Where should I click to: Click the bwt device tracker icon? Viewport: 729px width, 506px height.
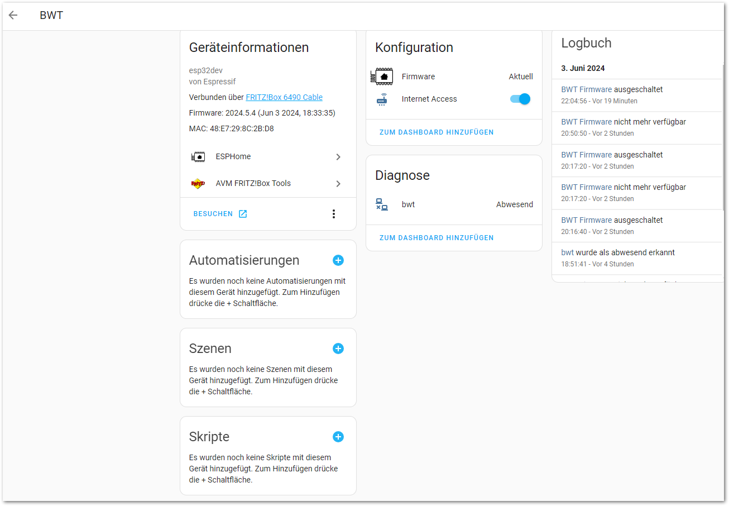pyautogui.click(x=382, y=204)
